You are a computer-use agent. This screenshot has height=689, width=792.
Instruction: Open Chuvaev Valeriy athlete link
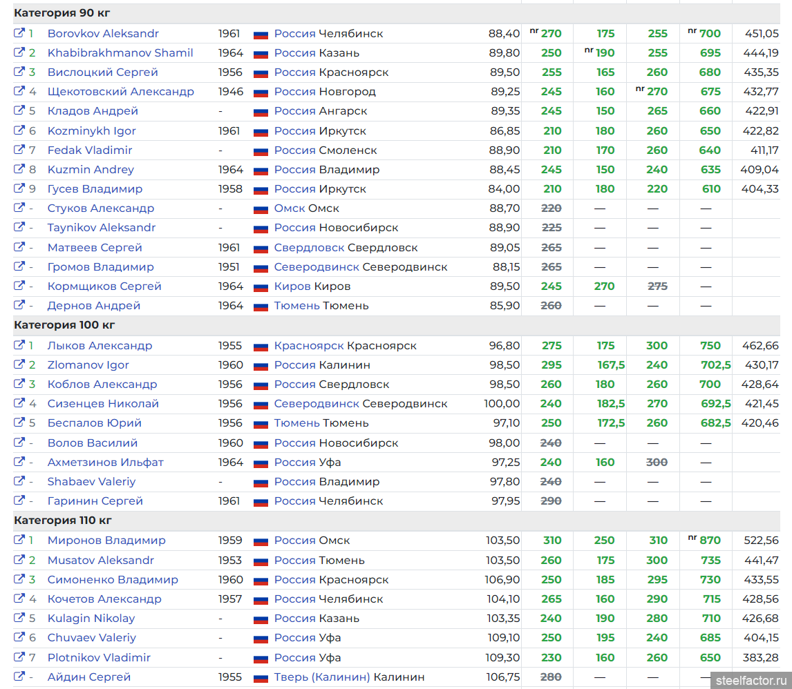[91, 637]
